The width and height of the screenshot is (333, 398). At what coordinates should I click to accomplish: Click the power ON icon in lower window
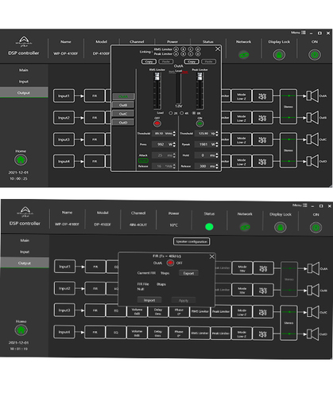pos(316,228)
